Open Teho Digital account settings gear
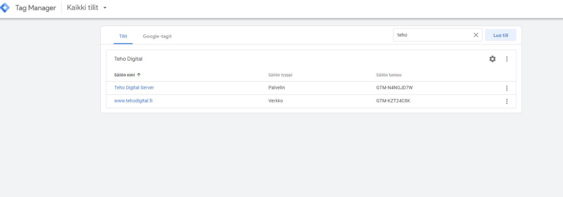This screenshot has height=197, width=563. click(492, 59)
